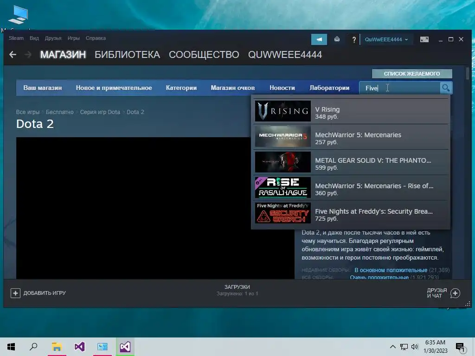Viewport: 475px width, 356px height.
Task: Open the Справка menu
Action: 96,38
